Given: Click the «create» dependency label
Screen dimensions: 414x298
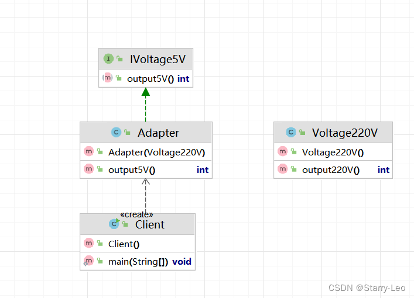Looking at the screenshot, I should 136,214.
